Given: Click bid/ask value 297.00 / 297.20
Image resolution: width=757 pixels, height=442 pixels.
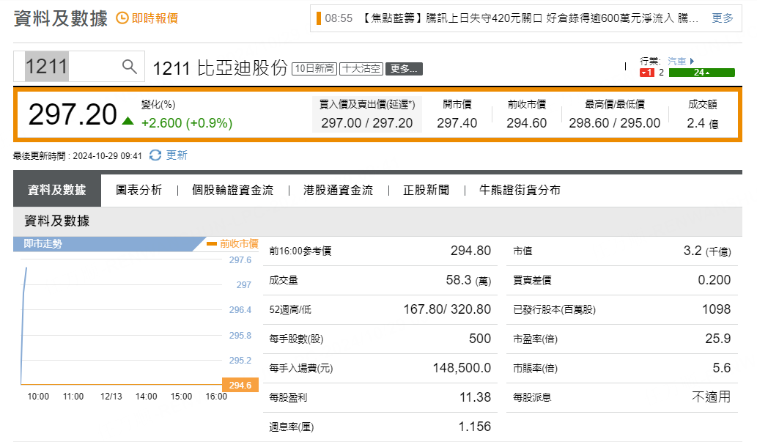Looking at the screenshot, I should [x=367, y=123].
